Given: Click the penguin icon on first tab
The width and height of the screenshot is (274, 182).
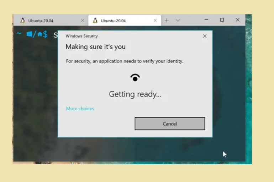Looking at the screenshot, I should [x=22, y=21].
